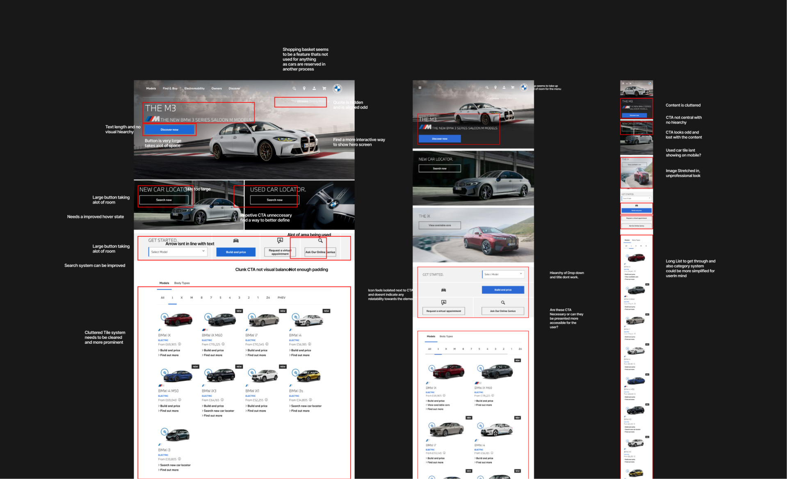Click BMW logo in tablet mockup header
787x479 pixels.
(524, 87)
